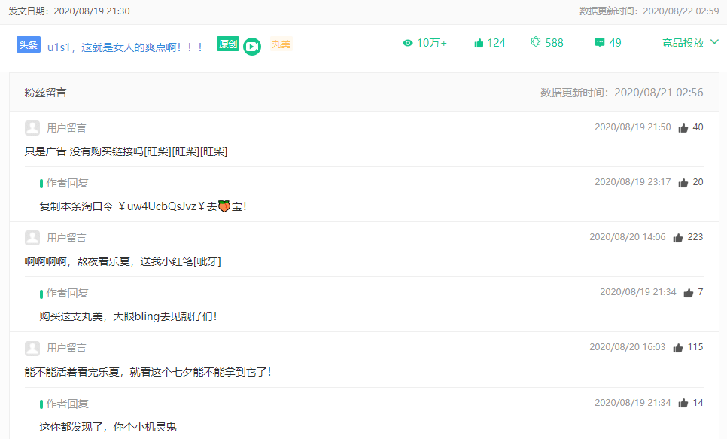The height and width of the screenshot is (439, 727).
Task: Open the article titled u1s1，这就是女人的爽点啊
Action: pos(125,47)
